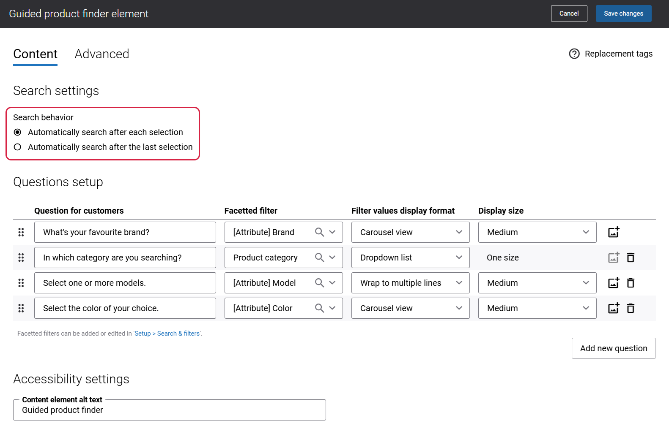Edit the Select one or more models field

coord(125,283)
